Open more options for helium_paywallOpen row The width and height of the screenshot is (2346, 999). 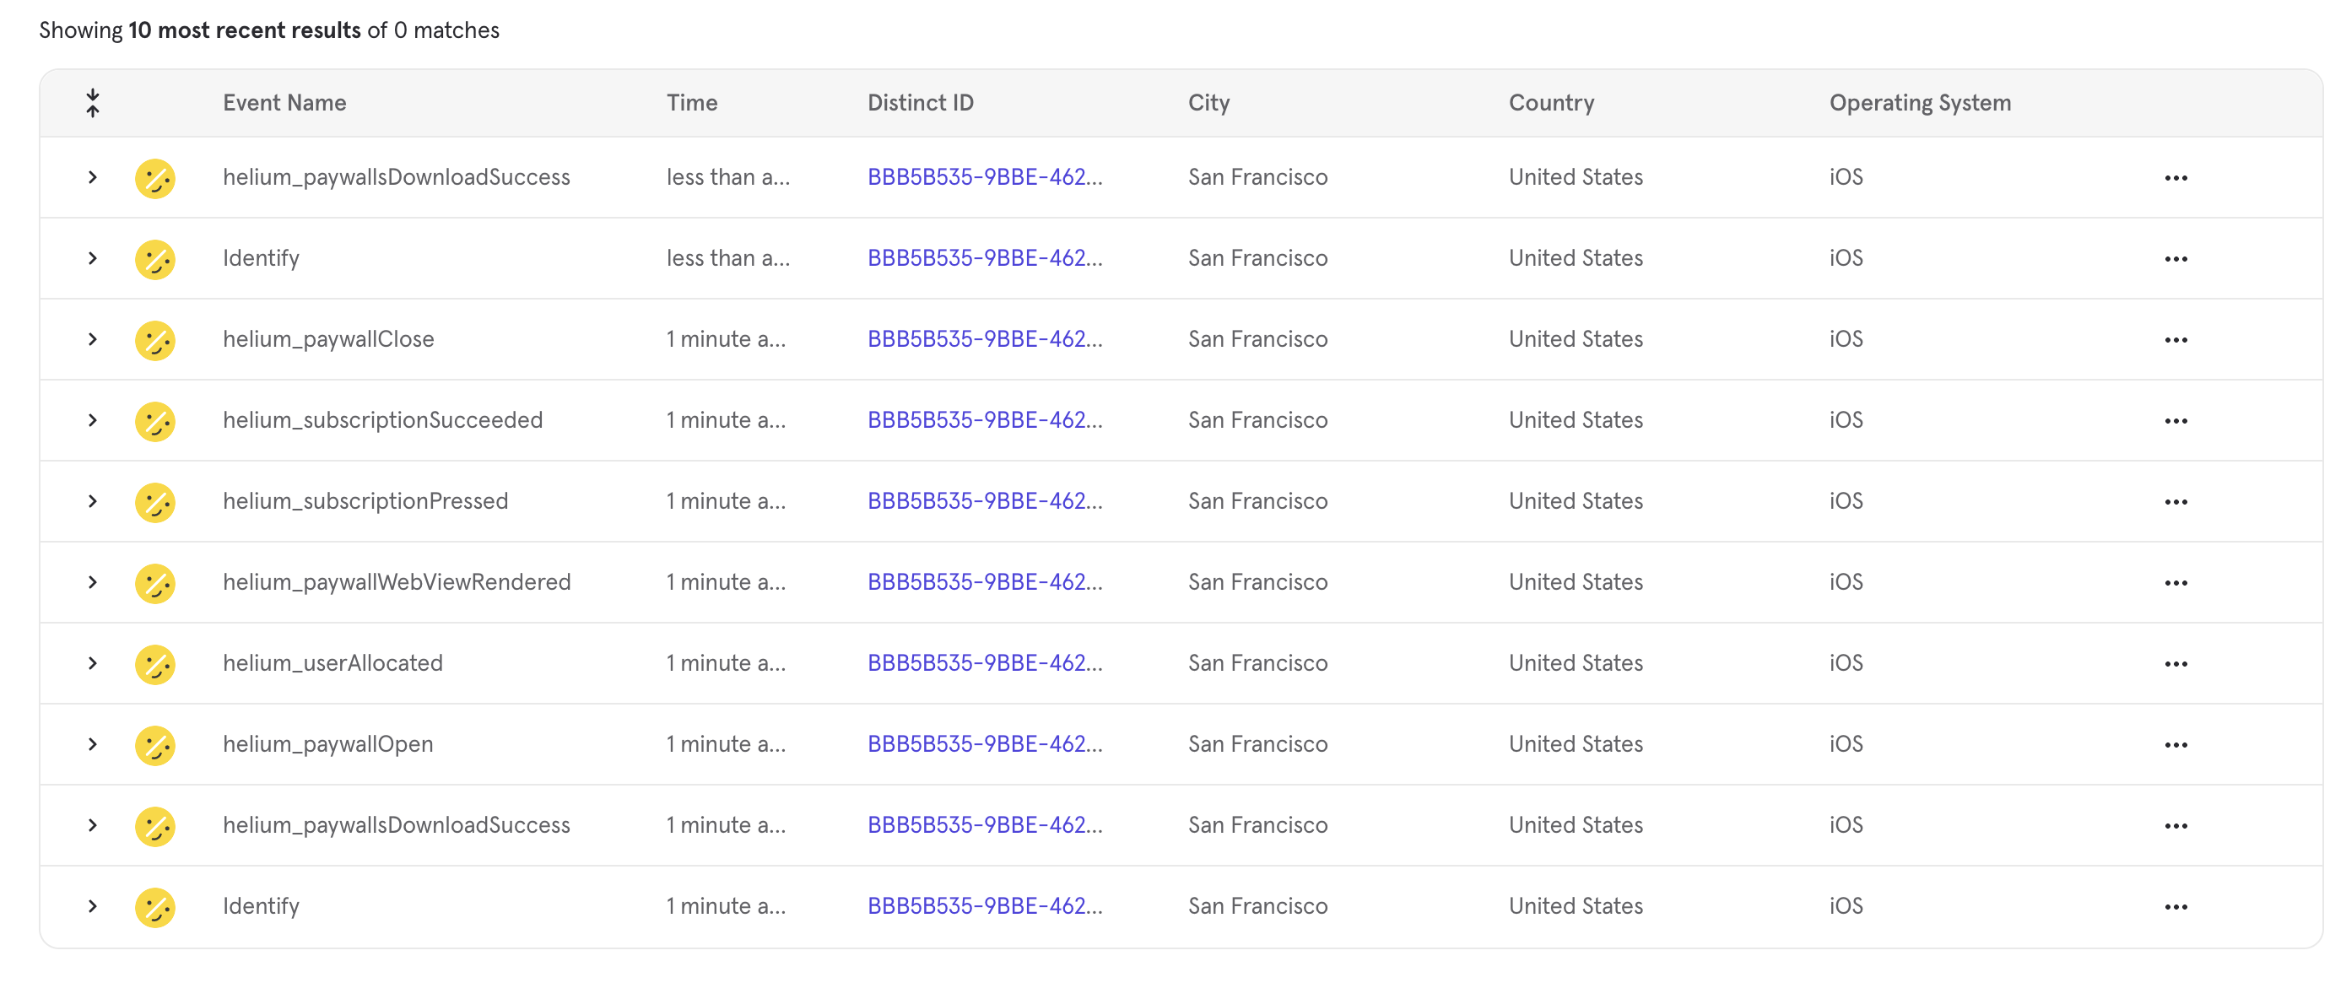(2175, 745)
